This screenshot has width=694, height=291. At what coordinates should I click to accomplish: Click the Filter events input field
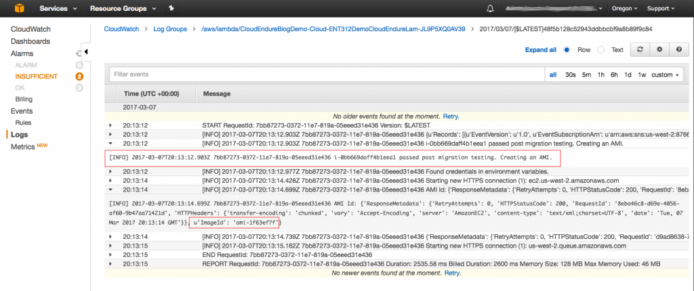coord(327,74)
